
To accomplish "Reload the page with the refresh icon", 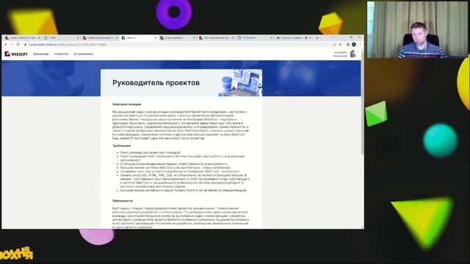I will (18, 45).
